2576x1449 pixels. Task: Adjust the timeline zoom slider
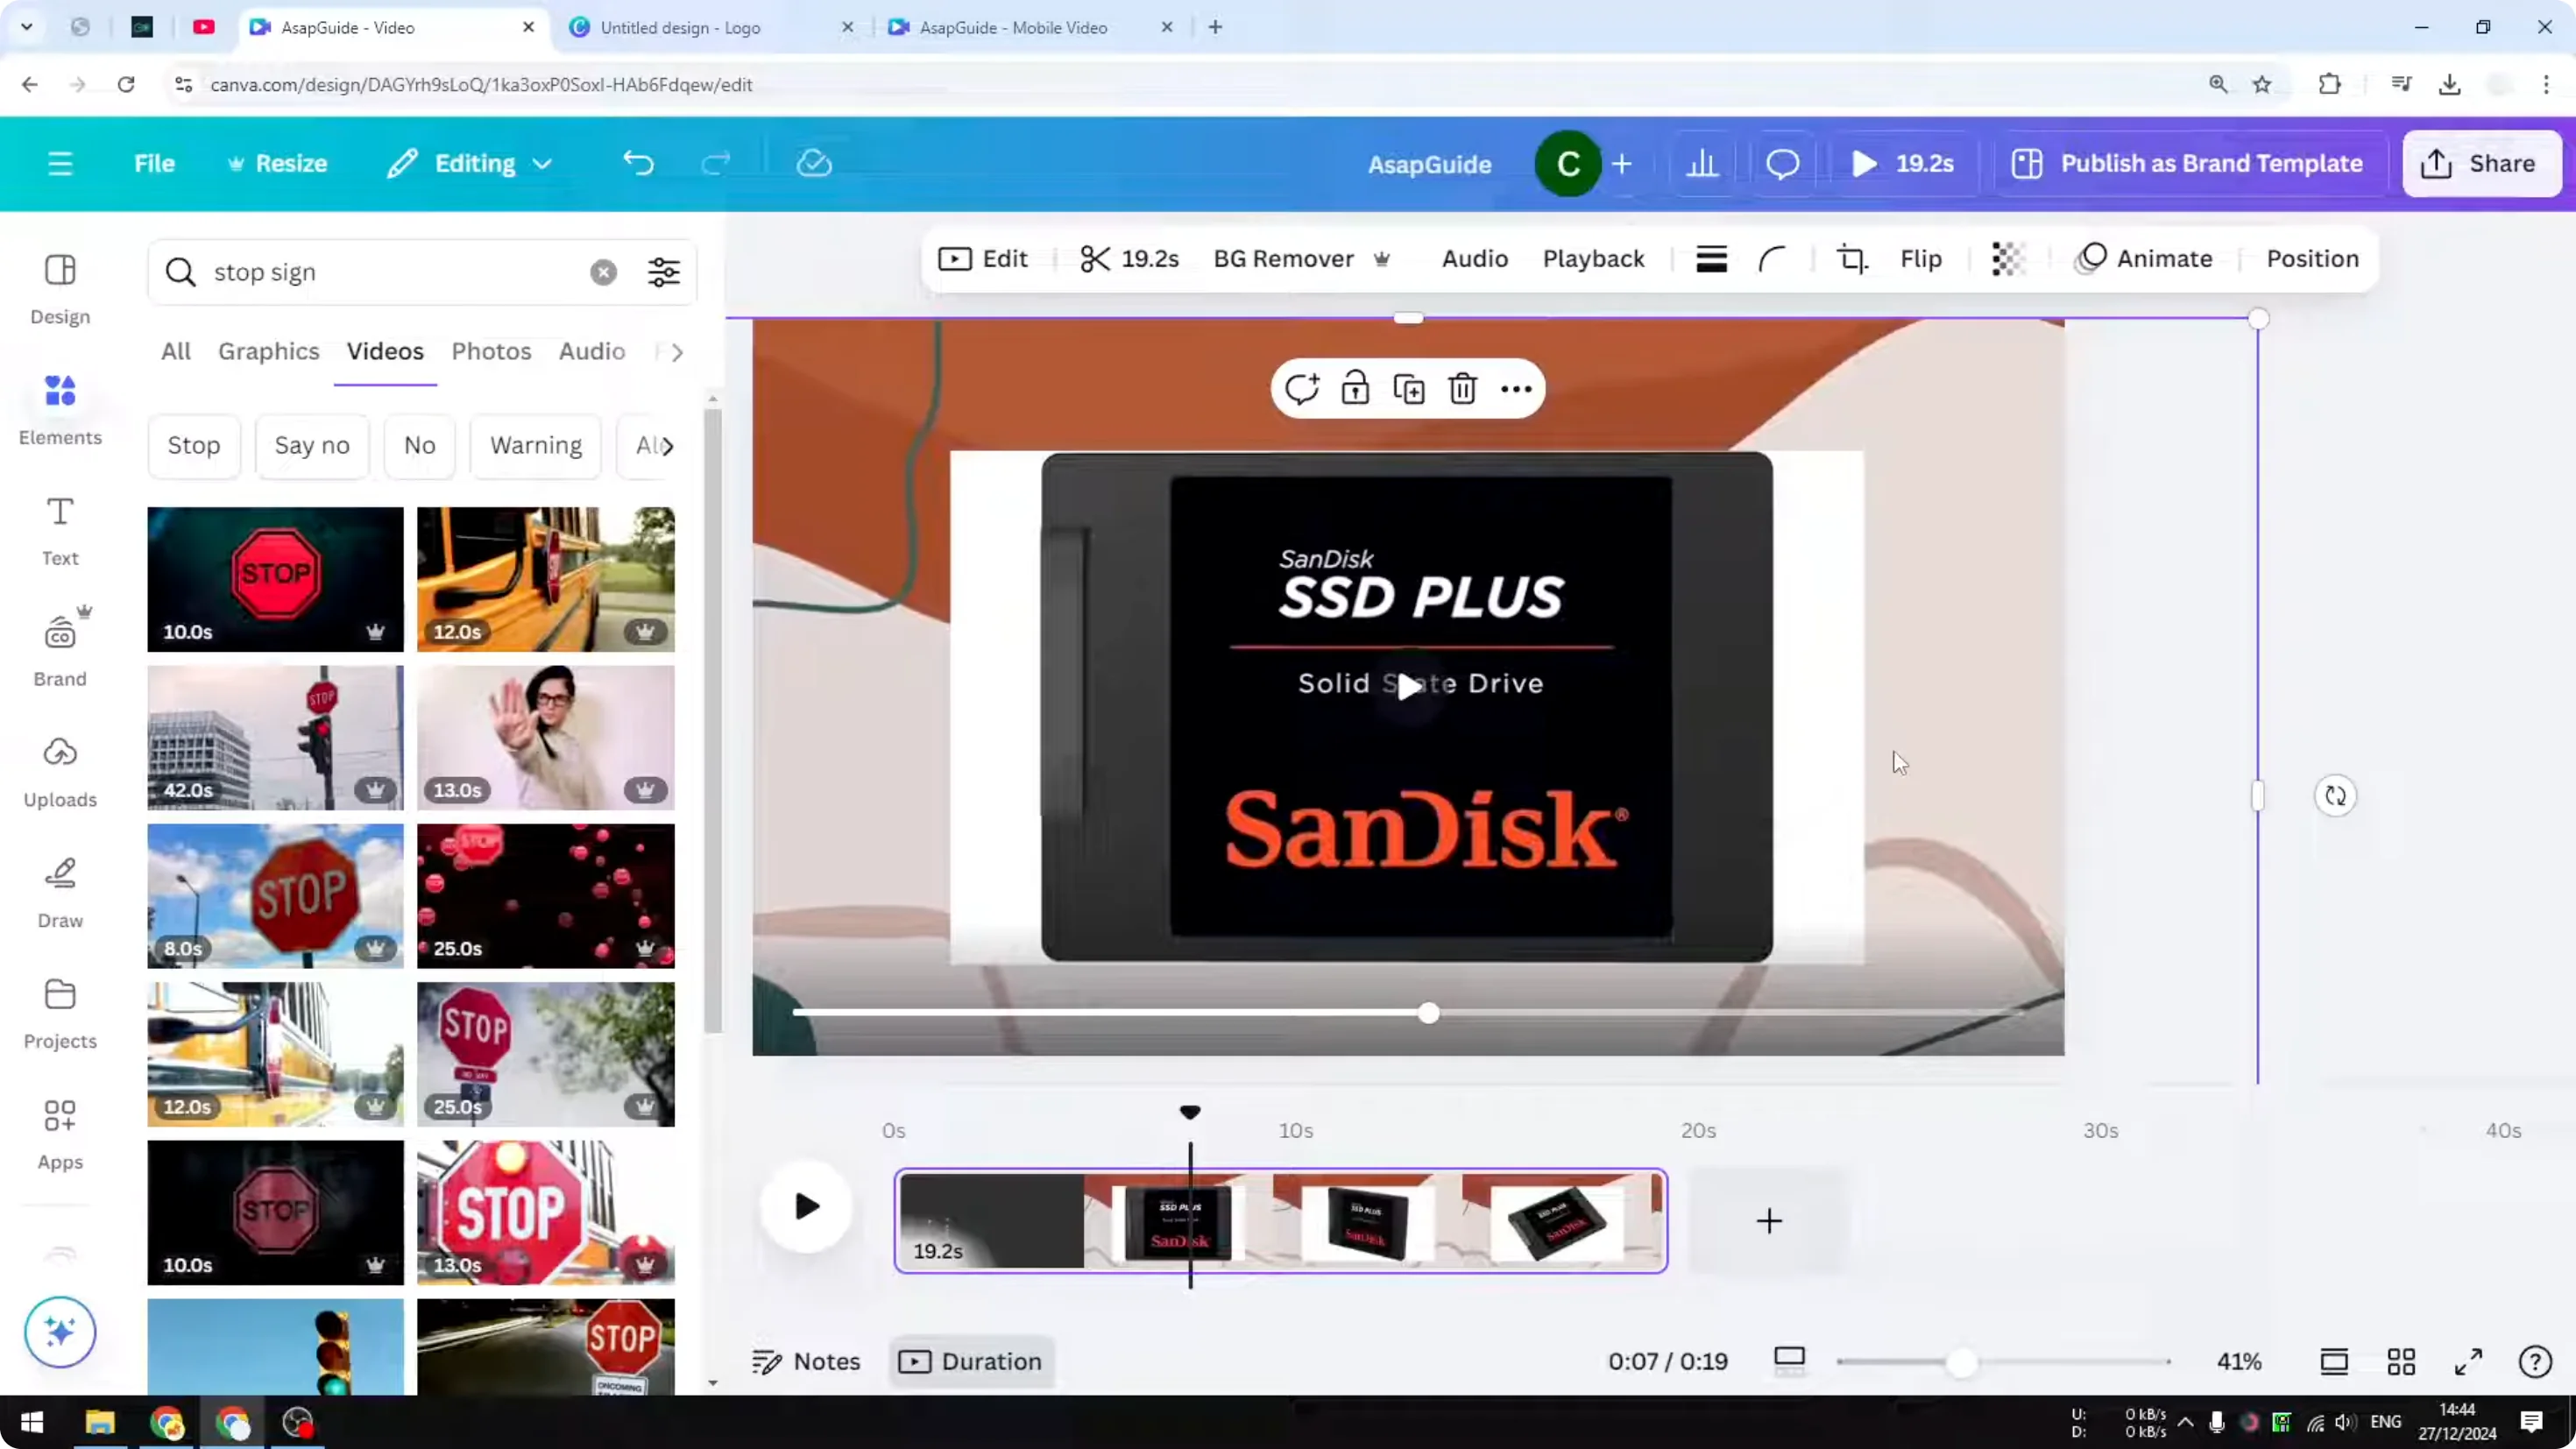click(x=1963, y=1362)
